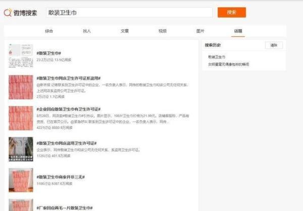Click the orange 搜索 button
303x211 pixels.
232,12
